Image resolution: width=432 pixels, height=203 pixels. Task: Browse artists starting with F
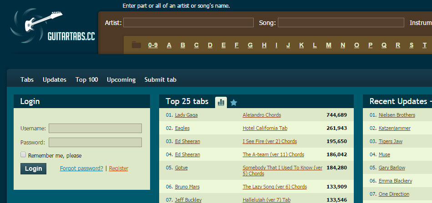coord(236,45)
